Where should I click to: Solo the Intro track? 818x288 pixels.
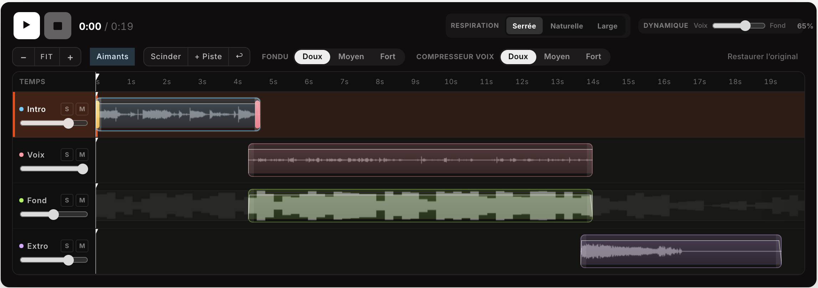(67, 109)
